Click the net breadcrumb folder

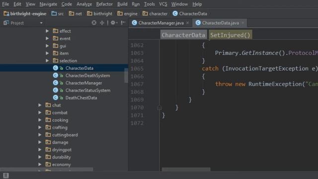(76, 13)
